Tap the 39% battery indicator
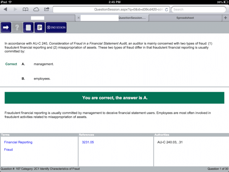The height and width of the screenshot is (172, 229). [x=222, y=2]
